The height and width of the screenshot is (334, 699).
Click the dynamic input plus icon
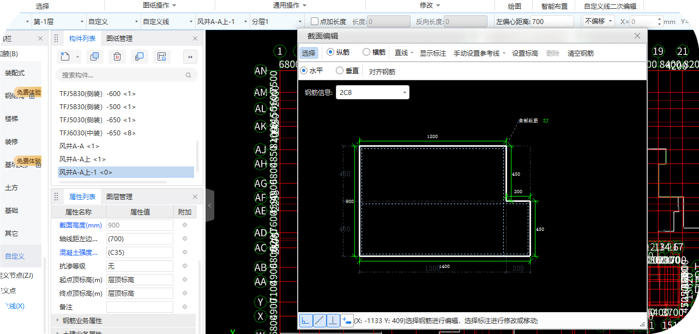346,320
